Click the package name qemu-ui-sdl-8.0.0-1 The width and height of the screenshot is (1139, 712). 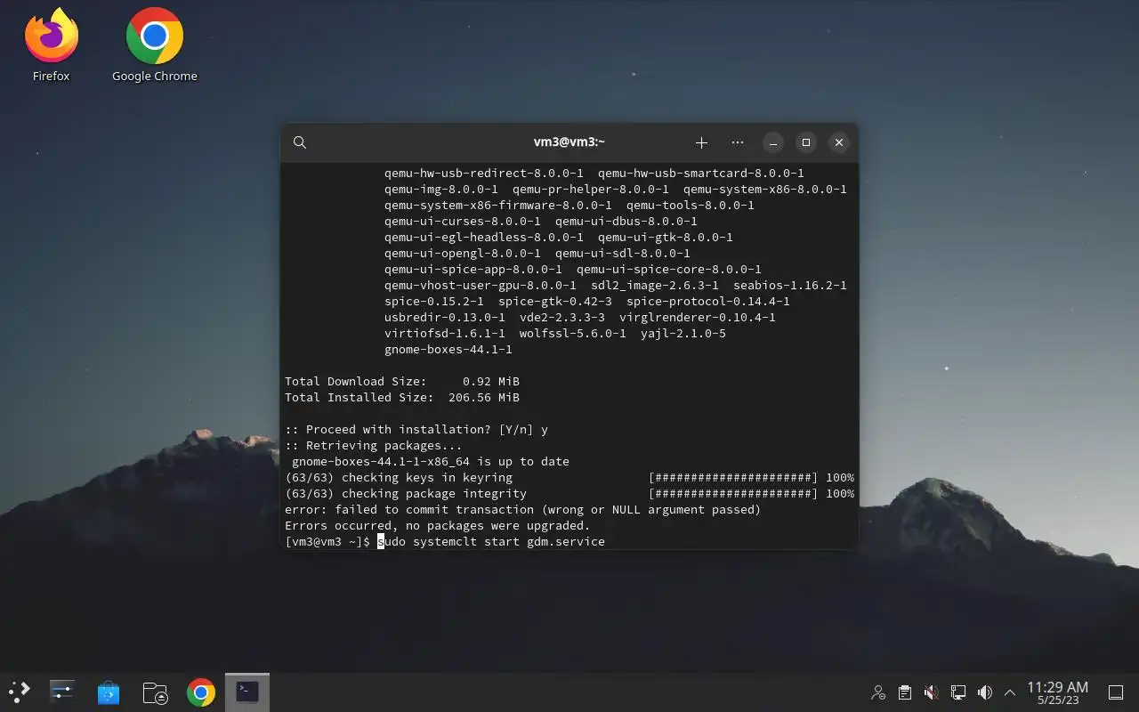623,253
